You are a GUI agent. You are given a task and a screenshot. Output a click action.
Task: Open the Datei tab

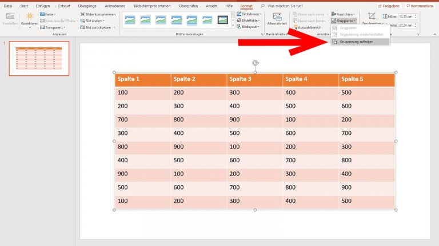click(x=8, y=6)
